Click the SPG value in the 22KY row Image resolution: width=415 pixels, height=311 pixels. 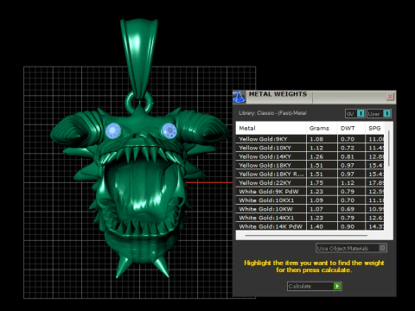click(376, 182)
